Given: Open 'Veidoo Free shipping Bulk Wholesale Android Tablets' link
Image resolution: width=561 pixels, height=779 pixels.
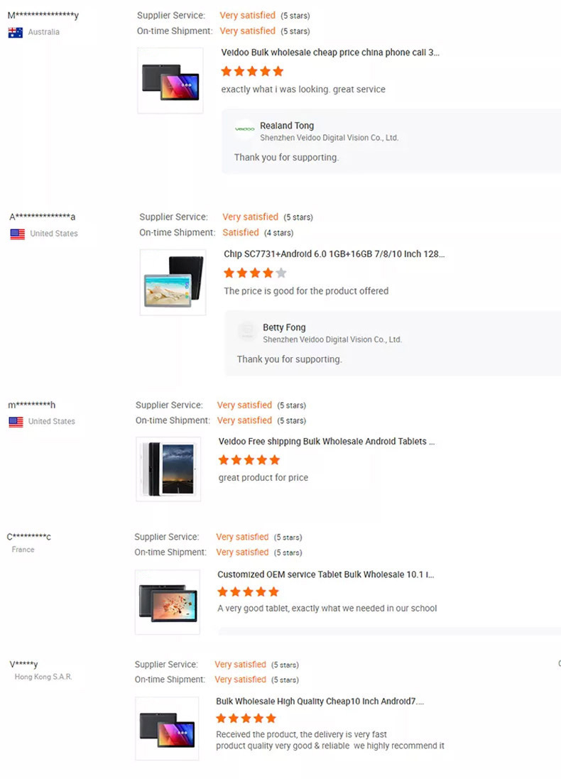Looking at the screenshot, I should (x=327, y=442).
